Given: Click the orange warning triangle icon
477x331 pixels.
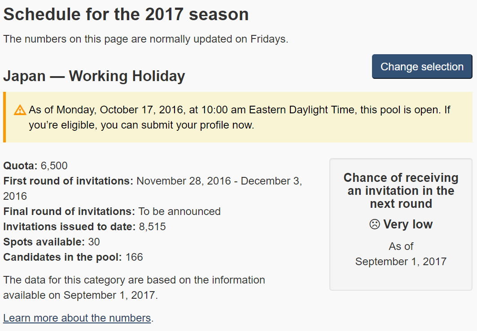Looking at the screenshot, I should [x=20, y=110].
